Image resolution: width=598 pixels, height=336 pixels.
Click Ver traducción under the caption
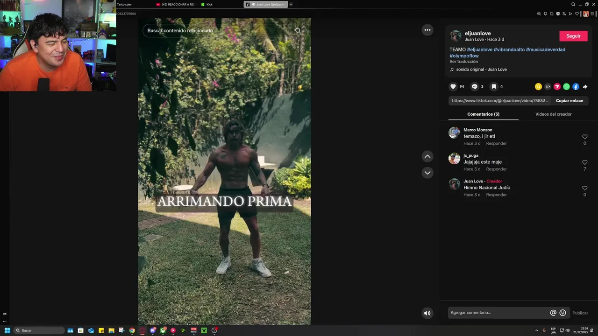[x=464, y=62]
